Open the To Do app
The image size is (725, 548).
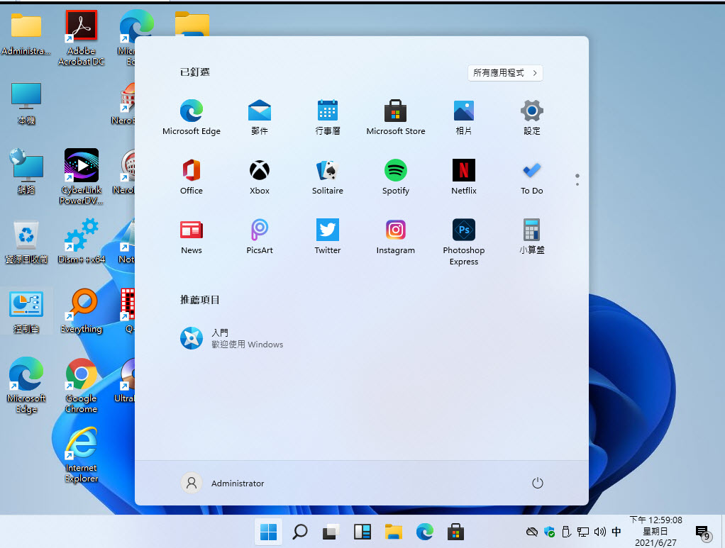click(532, 177)
